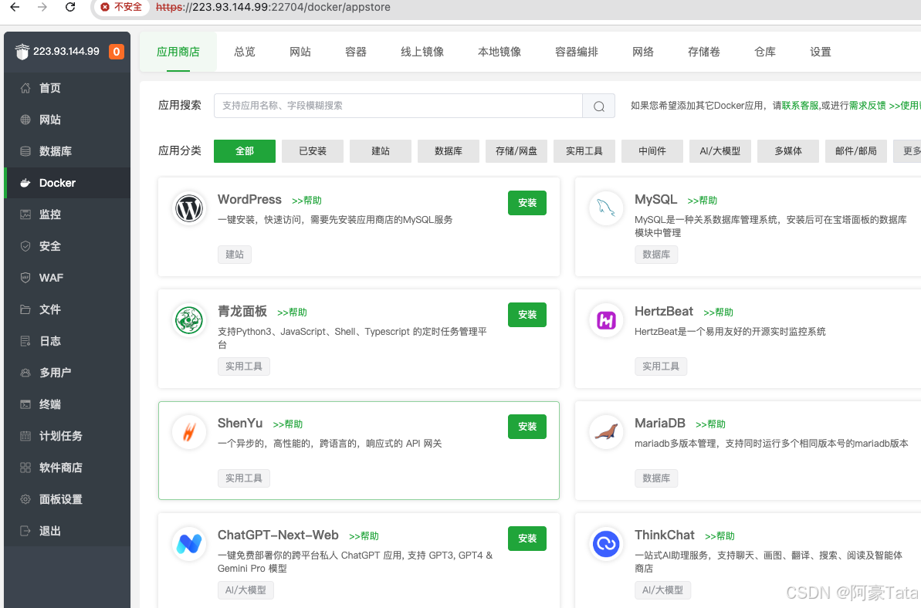The image size is (921, 608).
Task: Open 文件 in the sidebar
Action: (67, 310)
